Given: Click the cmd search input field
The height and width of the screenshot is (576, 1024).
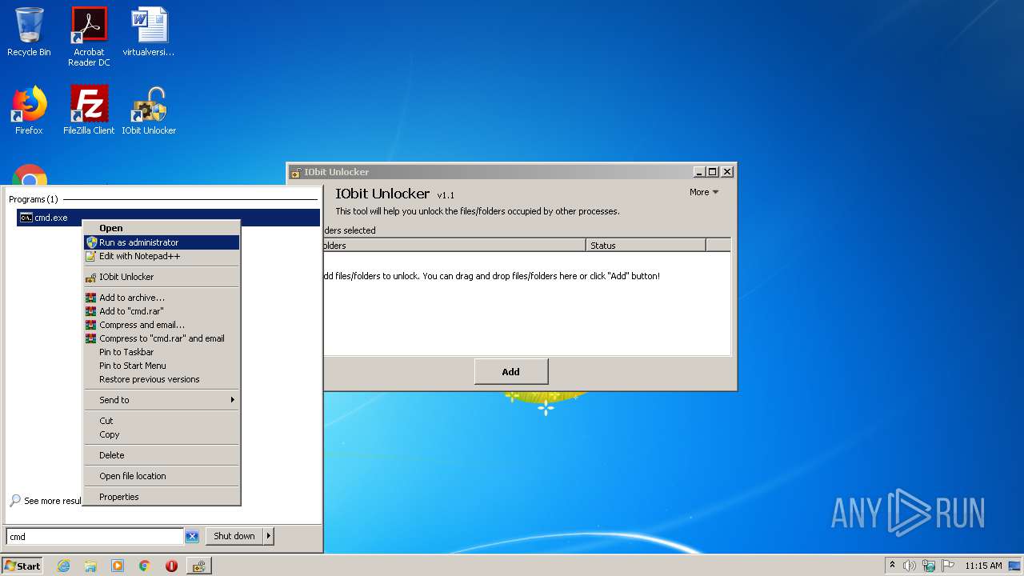Looking at the screenshot, I should (95, 537).
